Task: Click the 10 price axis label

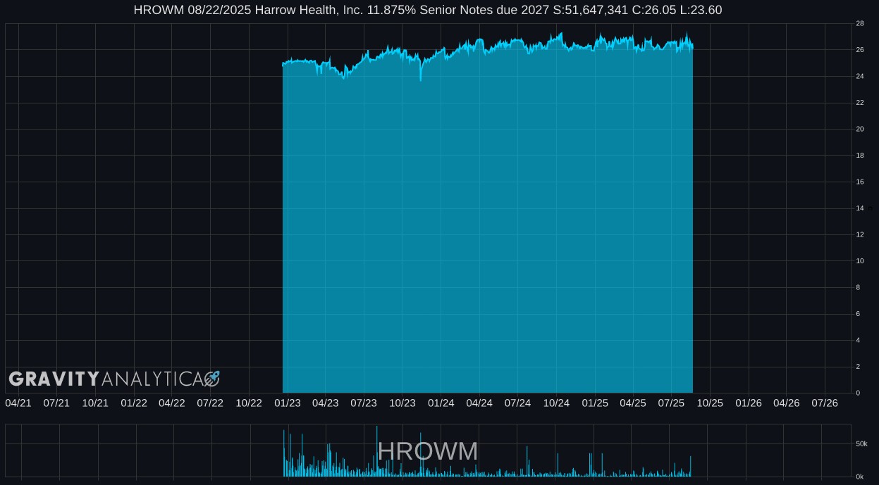Action: [x=860, y=261]
